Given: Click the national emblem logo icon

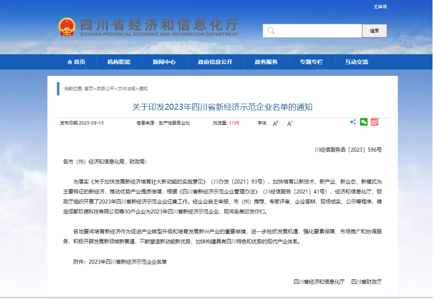Looking at the screenshot, I should 67,27.
